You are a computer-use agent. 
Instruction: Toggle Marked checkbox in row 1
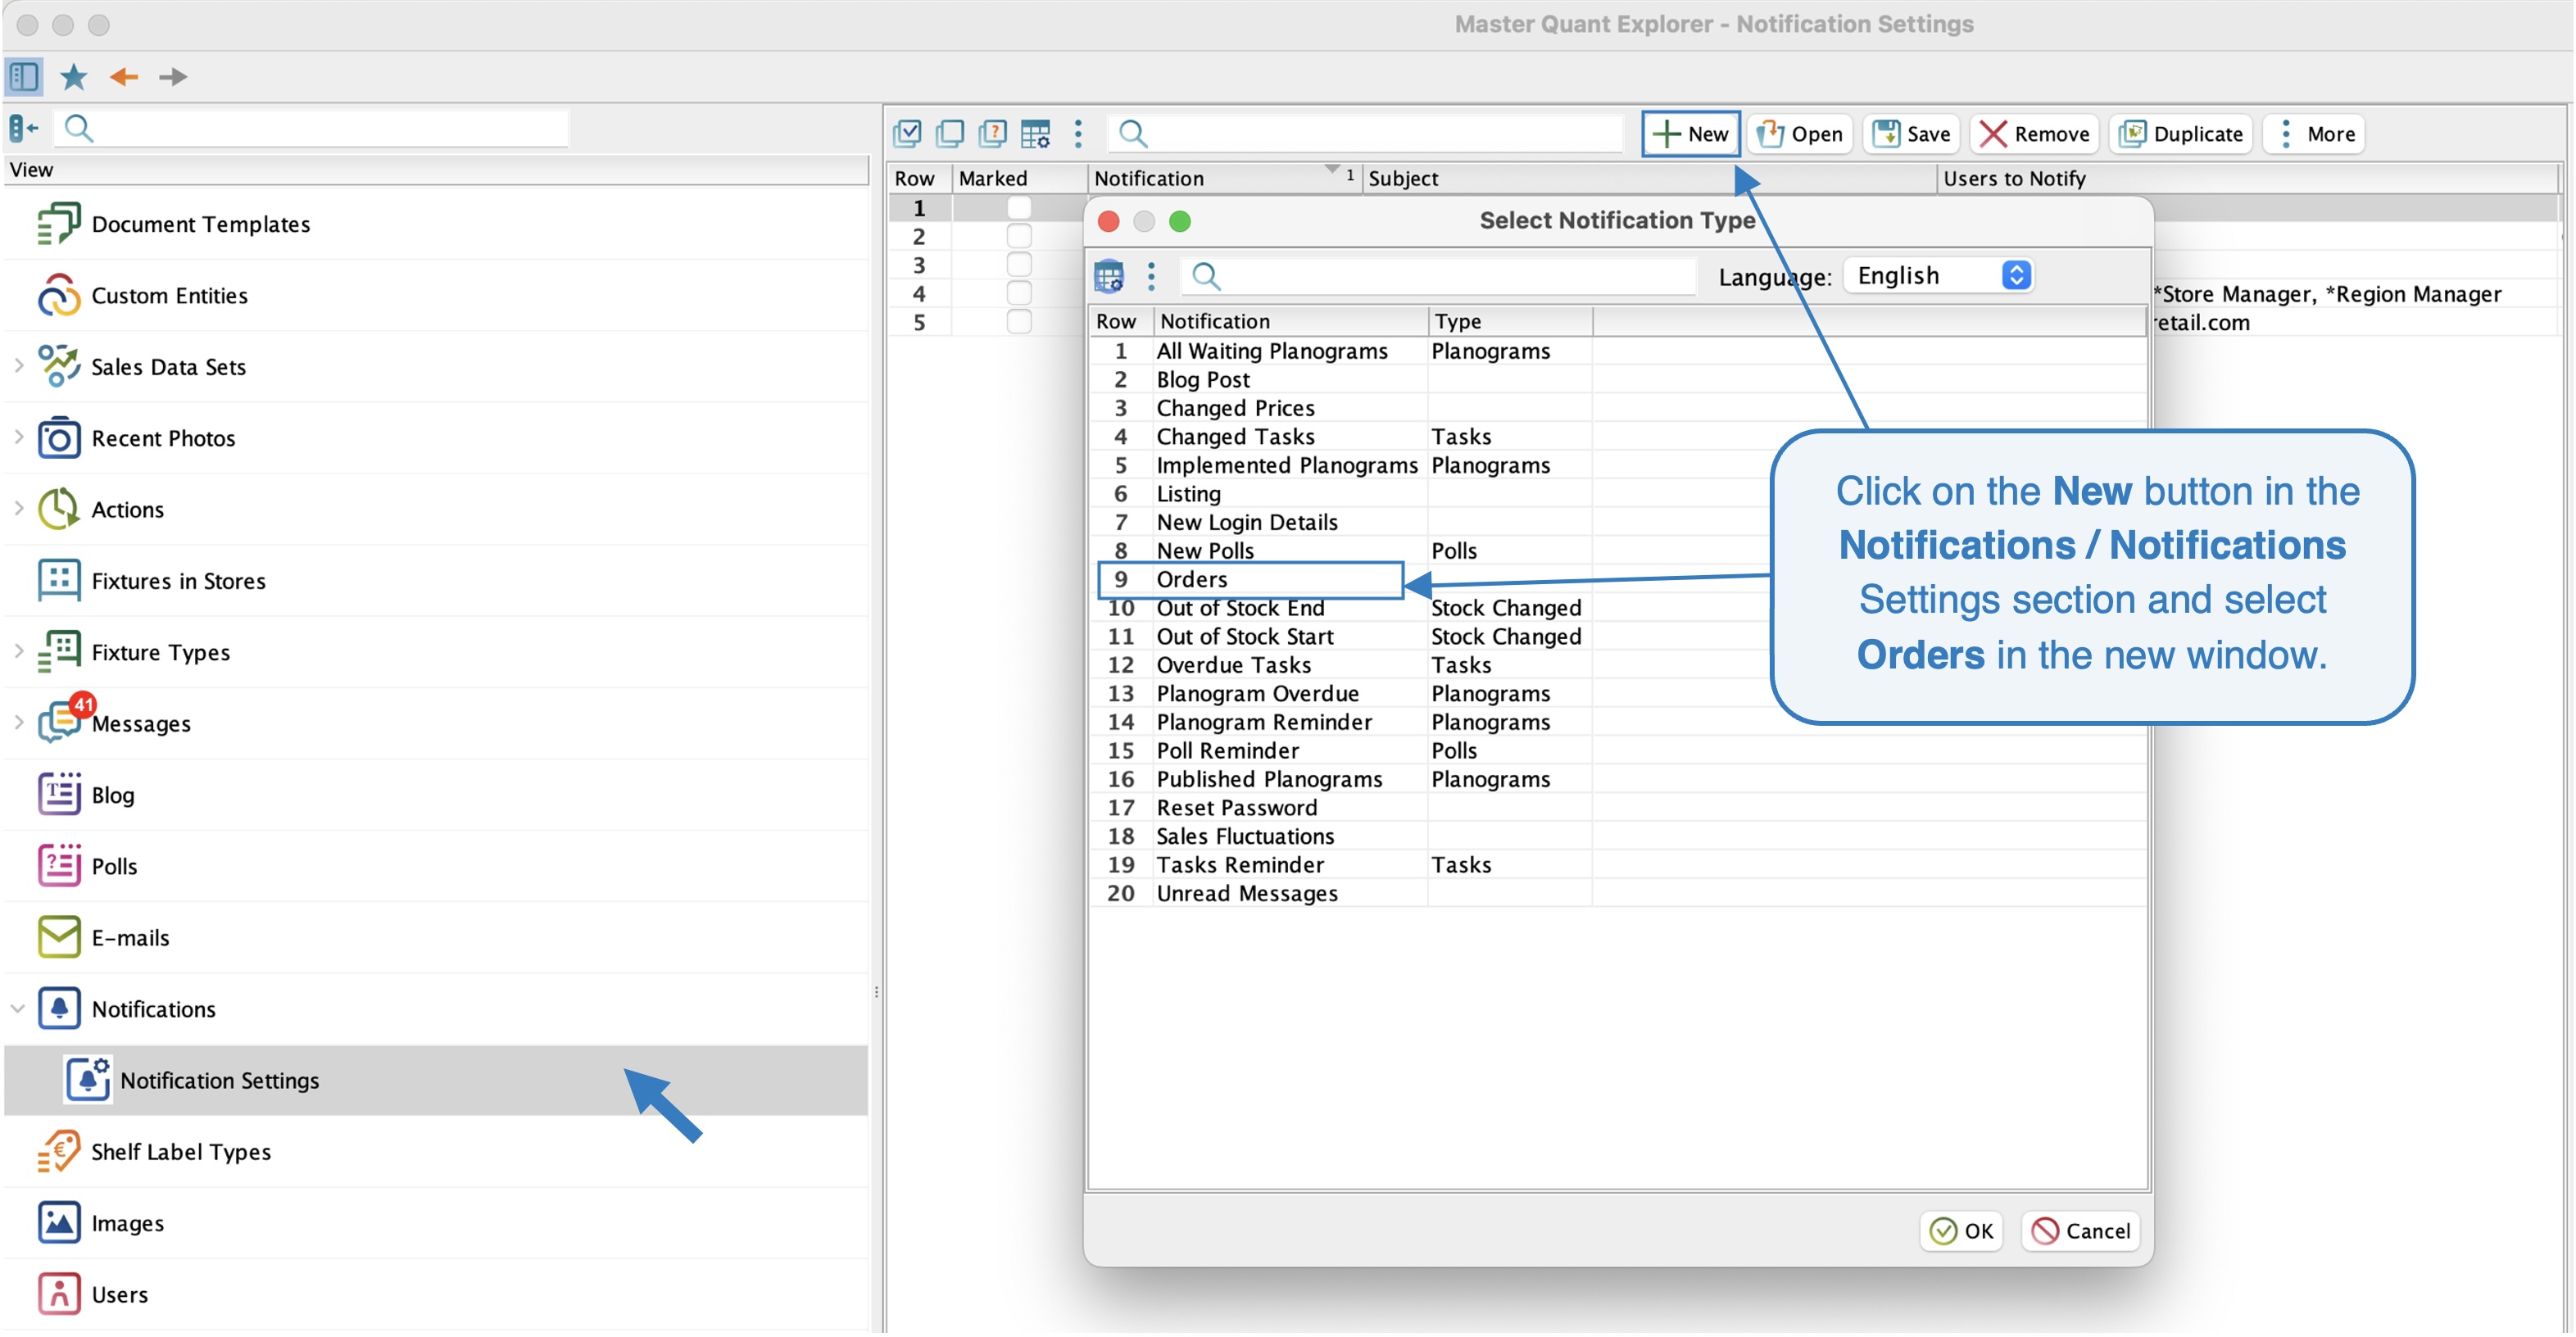click(x=1019, y=207)
